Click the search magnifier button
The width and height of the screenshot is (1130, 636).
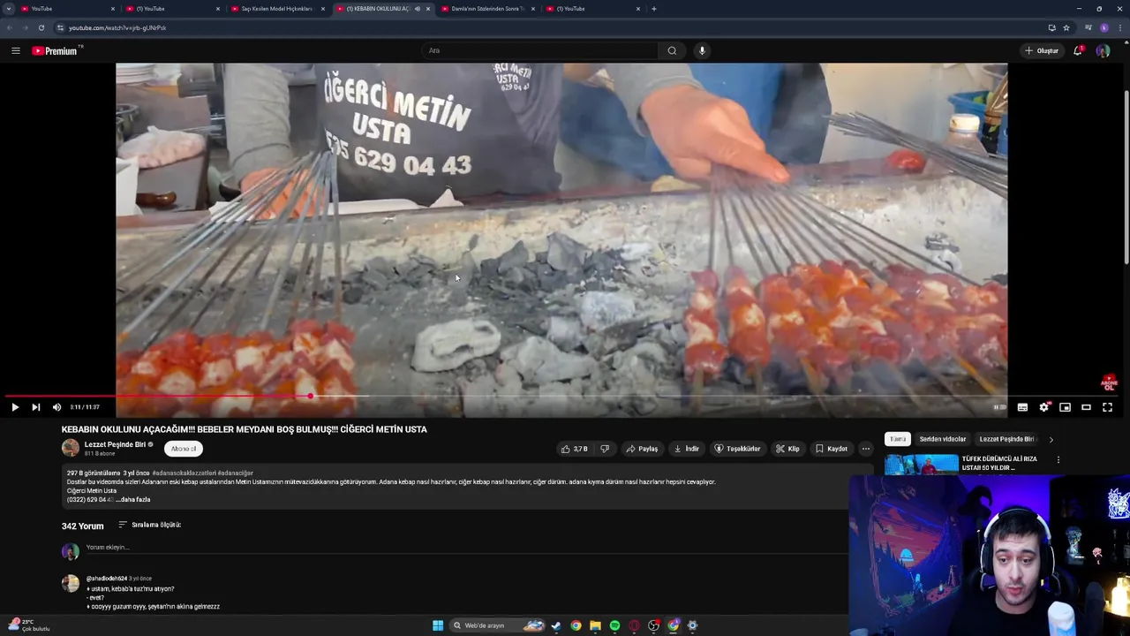tap(672, 50)
